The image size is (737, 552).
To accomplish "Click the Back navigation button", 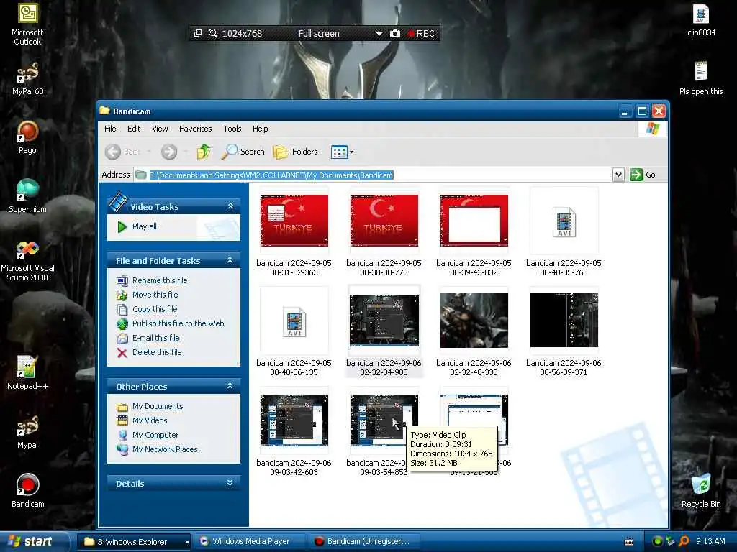I will (122, 152).
